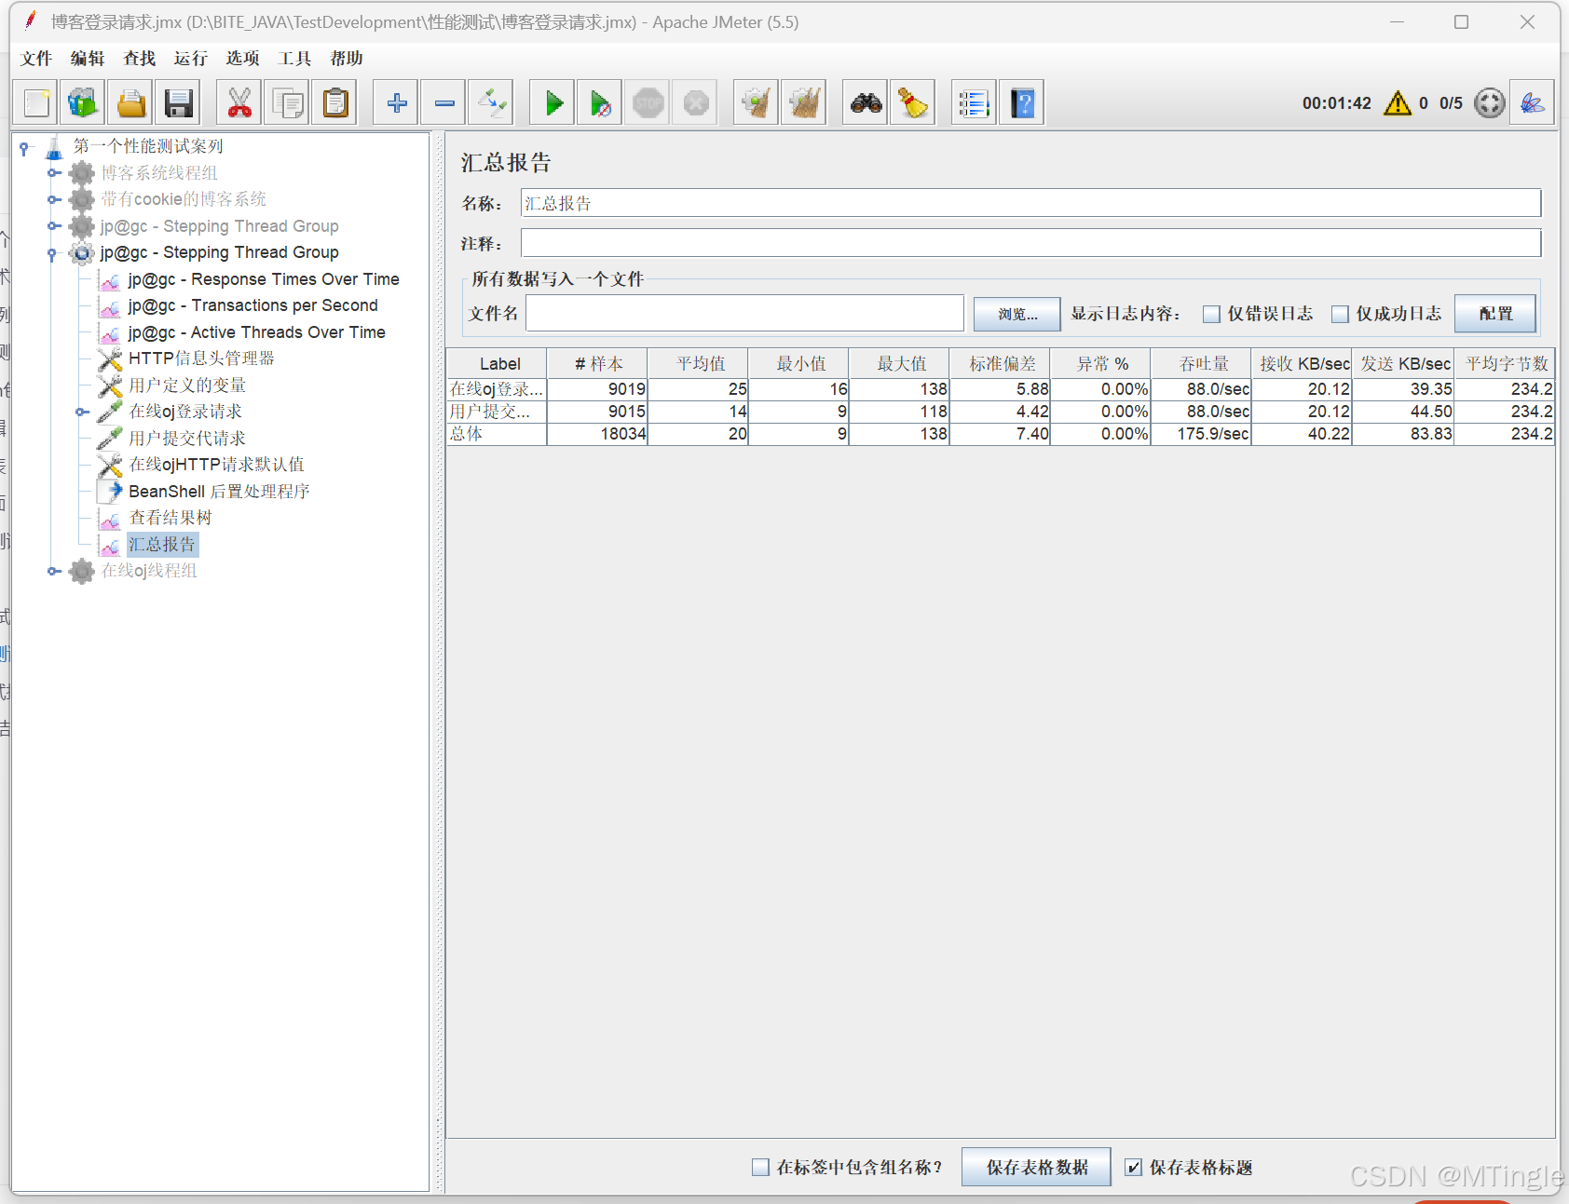Click the 配置 configure button
This screenshot has width=1569, height=1204.
click(1495, 314)
